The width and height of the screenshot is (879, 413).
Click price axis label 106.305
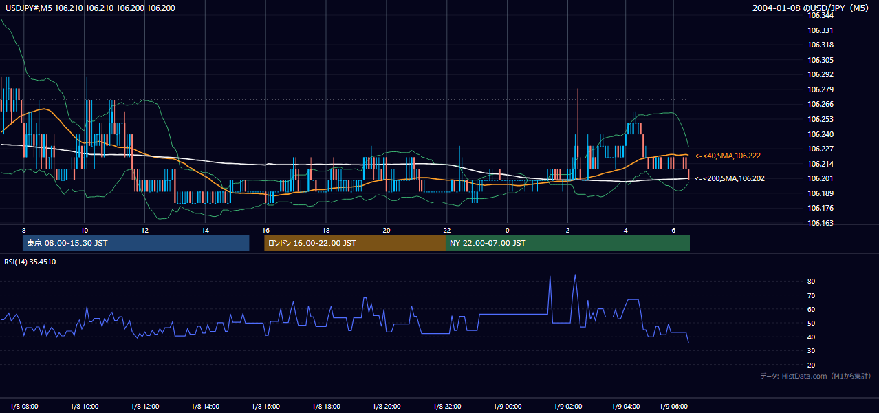tap(821, 60)
